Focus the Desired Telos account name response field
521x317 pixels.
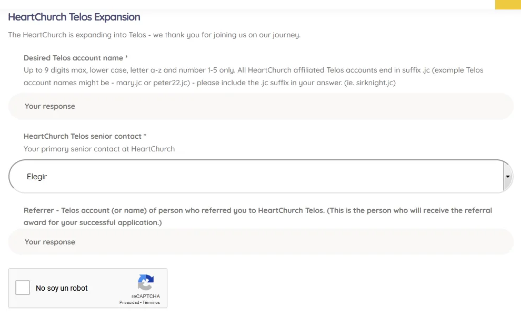261,106
